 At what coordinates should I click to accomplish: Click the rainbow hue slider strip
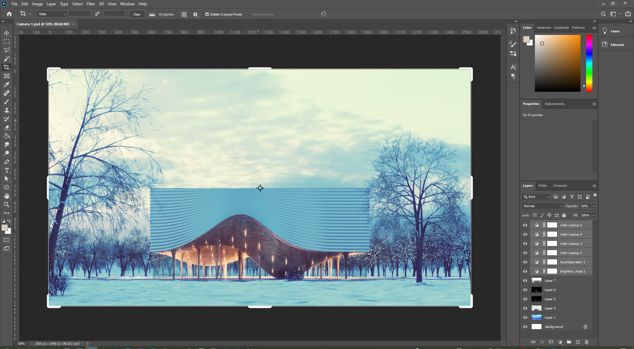click(589, 63)
